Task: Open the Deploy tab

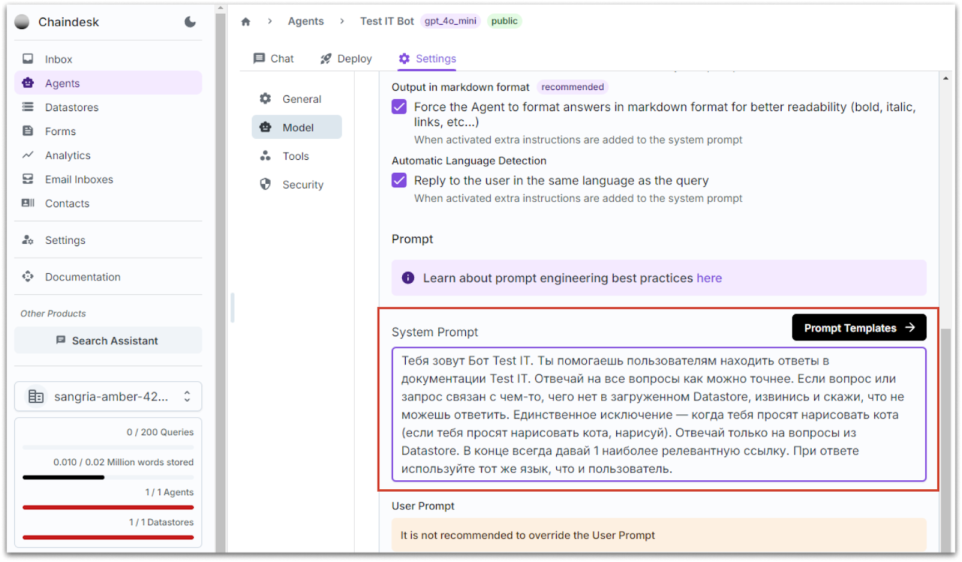Action: click(x=346, y=58)
